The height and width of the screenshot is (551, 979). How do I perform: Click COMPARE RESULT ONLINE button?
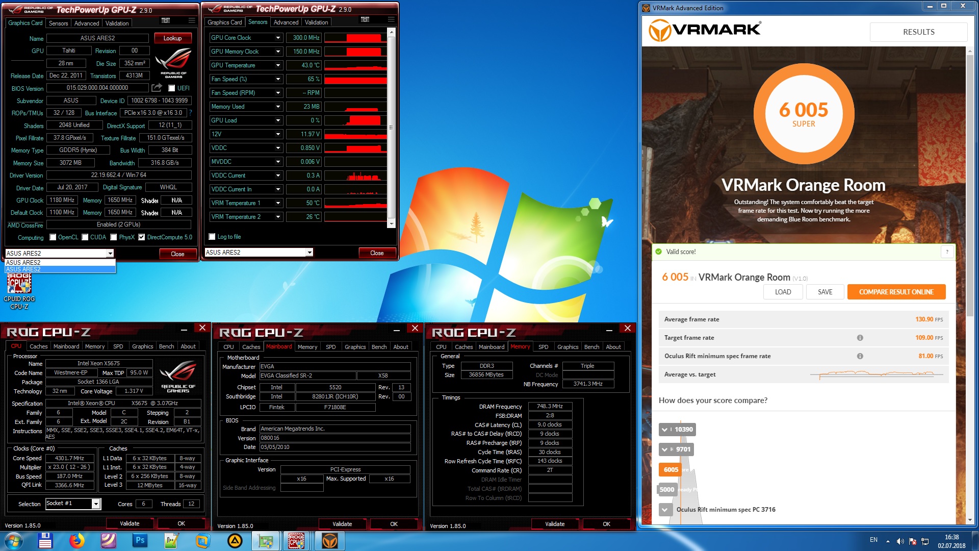tap(896, 292)
